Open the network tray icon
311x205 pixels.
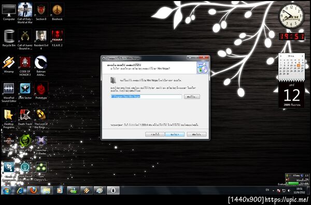click(x=284, y=190)
